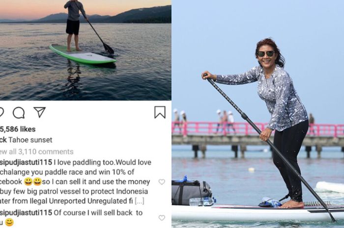The image size is (344, 228).
Task: Like the paddle race challenge comment
Action: (162, 182)
